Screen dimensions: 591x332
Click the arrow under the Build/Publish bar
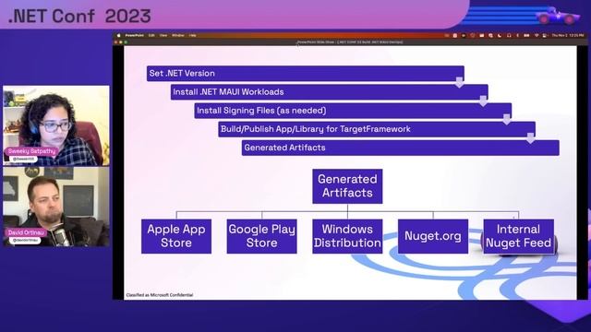531,138
